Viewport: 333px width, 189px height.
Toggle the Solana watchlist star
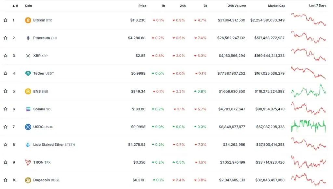[6, 109]
